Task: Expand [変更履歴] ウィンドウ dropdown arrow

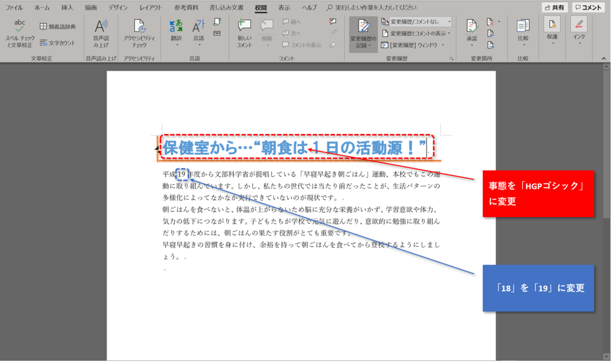Action: 443,45
